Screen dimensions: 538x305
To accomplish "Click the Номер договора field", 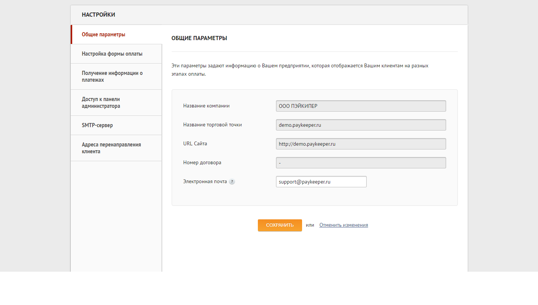I will point(361,162).
